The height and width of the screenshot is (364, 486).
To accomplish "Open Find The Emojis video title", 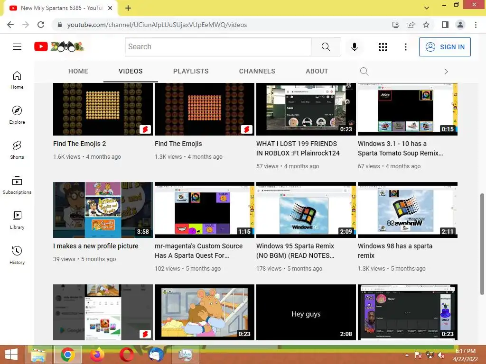I will [x=178, y=144].
